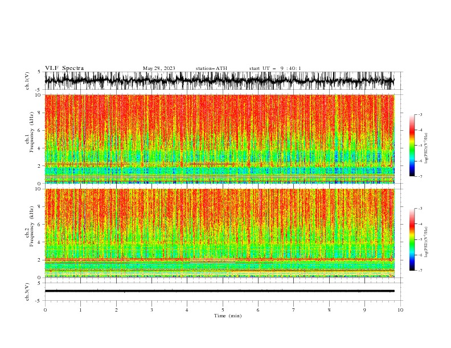This screenshot has width=451, height=348.
Task: Click the "ch.1(V)" axis label
Action: click(27, 81)
